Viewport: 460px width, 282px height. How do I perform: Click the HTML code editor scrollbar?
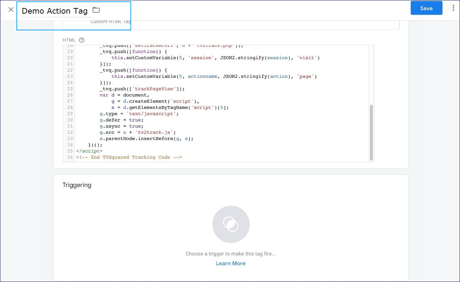371,132
